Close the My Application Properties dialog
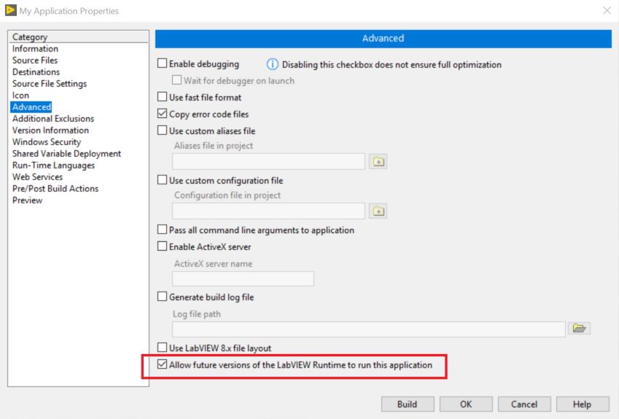The width and height of the screenshot is (619, 419). [x=607, y=10]
